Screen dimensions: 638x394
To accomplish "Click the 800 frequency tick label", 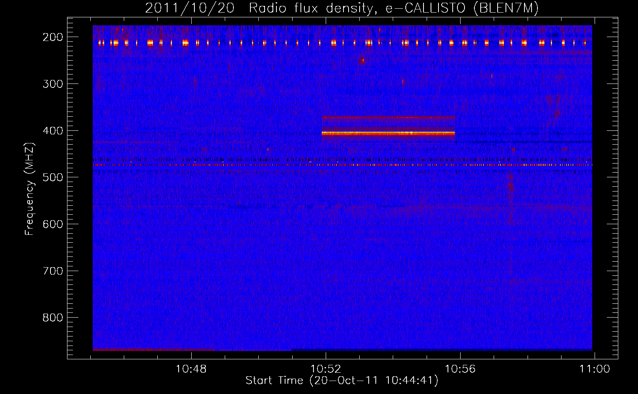I will pyautogui.click(x=53, y=318).
